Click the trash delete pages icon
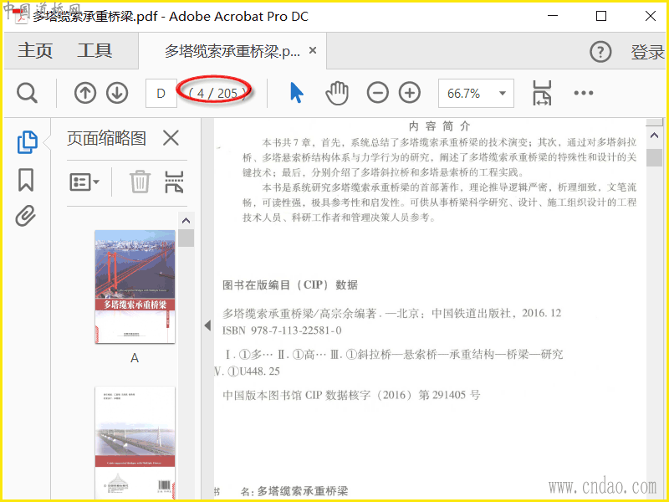Image resolution: width=669 pixels, height=502 pixels. 140,182
